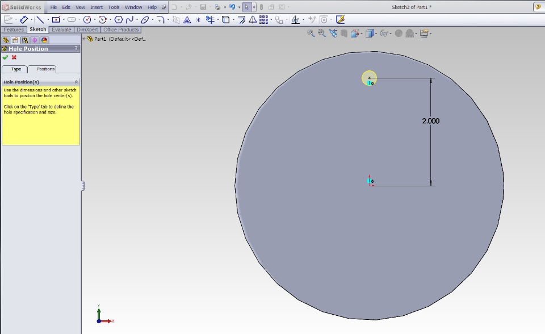545x334 pixels.
Task: Click the Previous View icon
Action: click(x=333, y=34)
